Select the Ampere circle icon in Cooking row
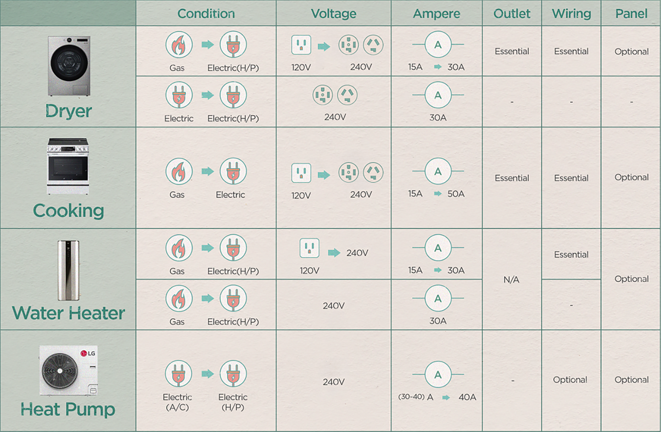The height and width of the screenshot is (432, 661). tap(437, 172)
